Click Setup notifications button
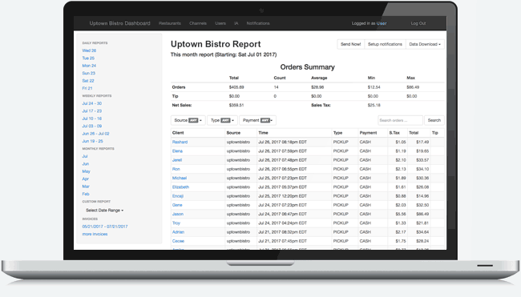Viewport: 521px width, 297px height. (385, 44)
